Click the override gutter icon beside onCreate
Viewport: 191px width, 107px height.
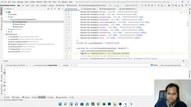click(x=69, y=48)
